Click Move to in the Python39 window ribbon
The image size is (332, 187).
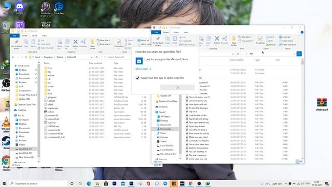(x=60, y=44)
